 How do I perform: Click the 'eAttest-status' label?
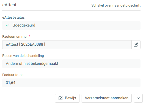click(13, 17)
